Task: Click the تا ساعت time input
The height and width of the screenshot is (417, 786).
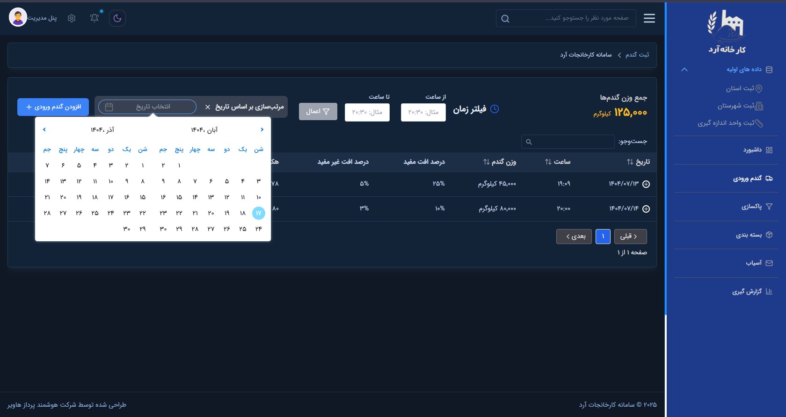Action: click(367, 112)
